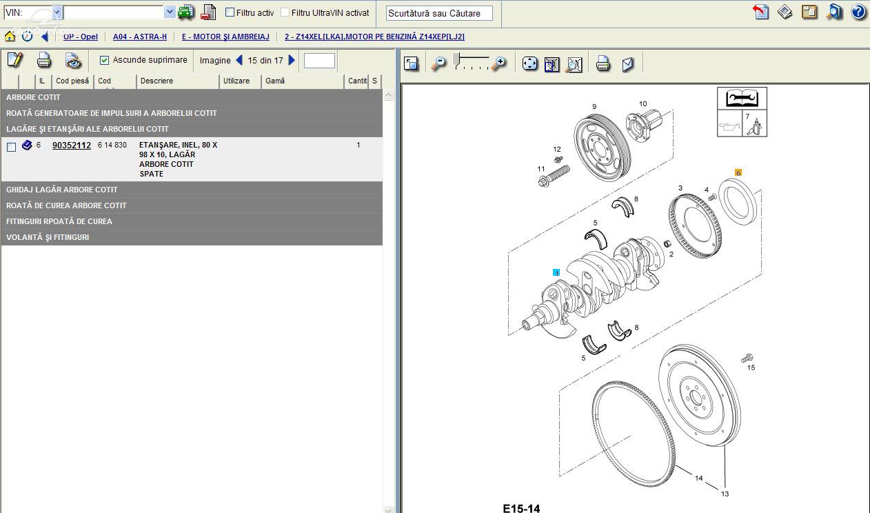The height and width of the screenshot is (513, 870).
Task: Expand the ARBORE COTIT group
Action: pyautogui.click(x=192, y=97)
